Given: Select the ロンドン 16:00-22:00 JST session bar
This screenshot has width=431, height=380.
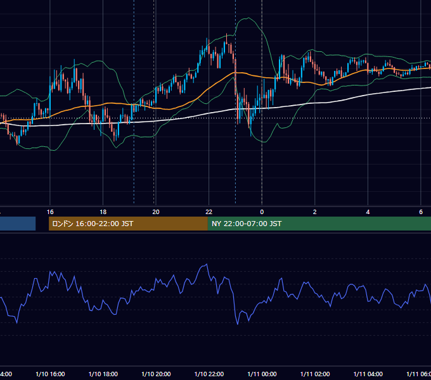Looking at the screenshot, I should (128, 224).
